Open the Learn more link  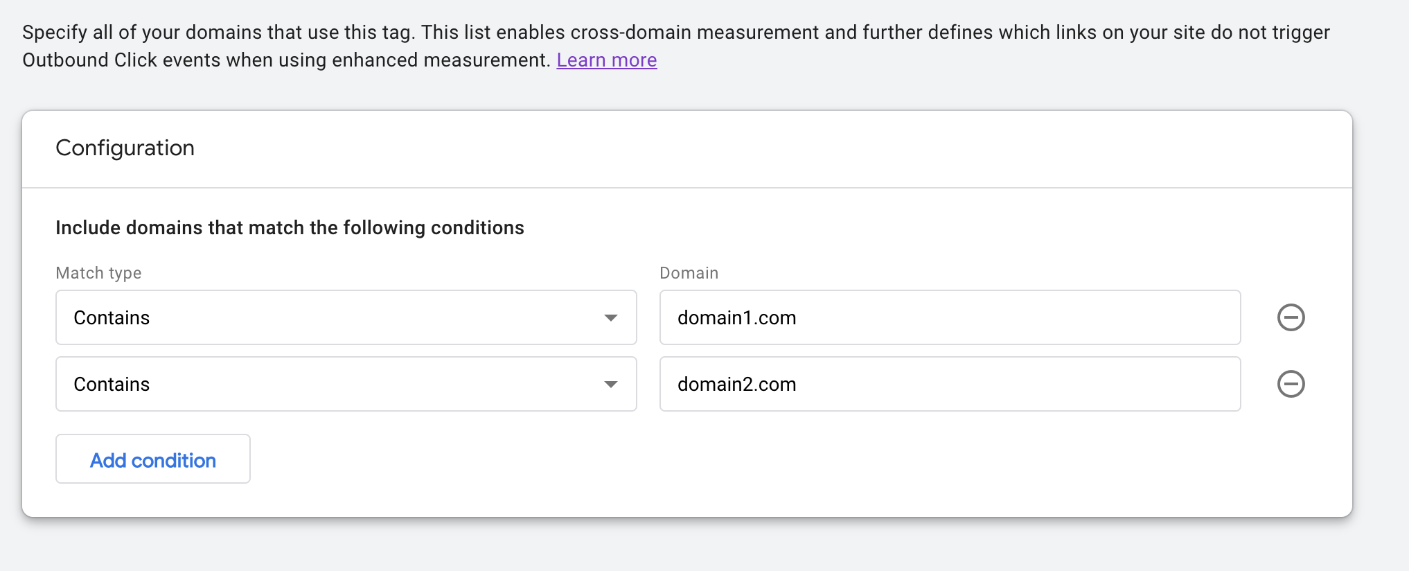pos(606,60)
